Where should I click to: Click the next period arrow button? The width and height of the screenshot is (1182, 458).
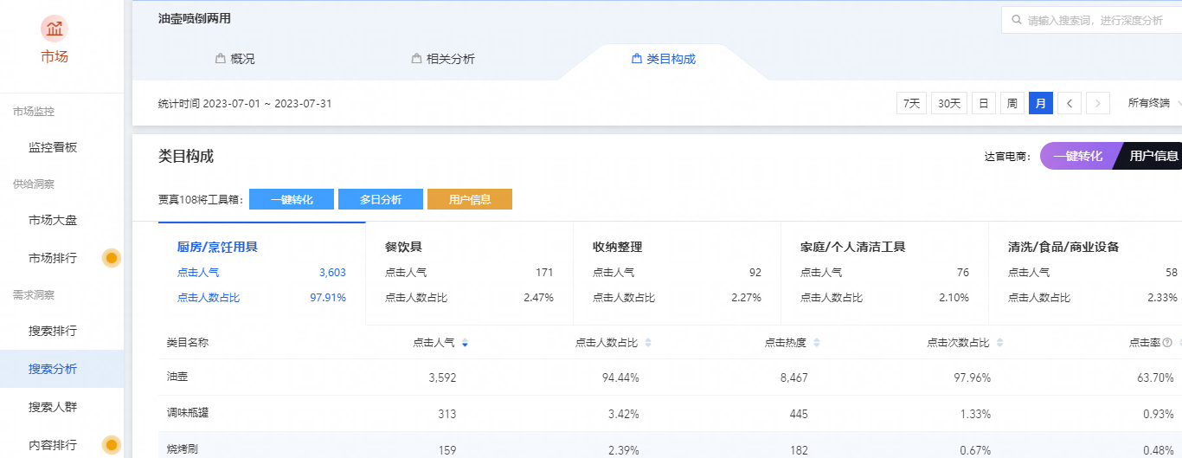(1098, 104)
